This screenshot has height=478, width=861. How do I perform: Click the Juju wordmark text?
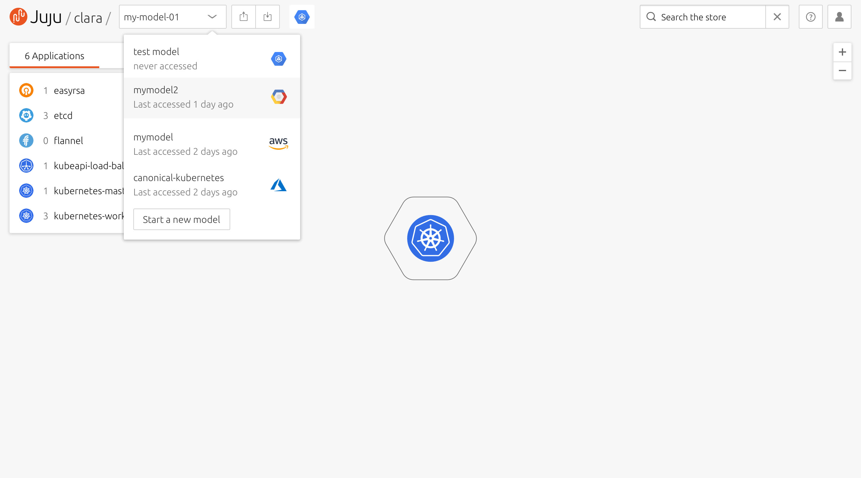pos(46,17)
